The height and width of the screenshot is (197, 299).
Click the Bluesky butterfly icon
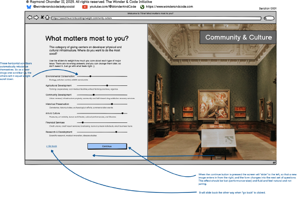[29, 7]
